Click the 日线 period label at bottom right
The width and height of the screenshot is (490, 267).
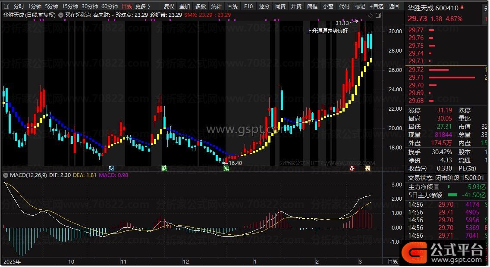393,261
